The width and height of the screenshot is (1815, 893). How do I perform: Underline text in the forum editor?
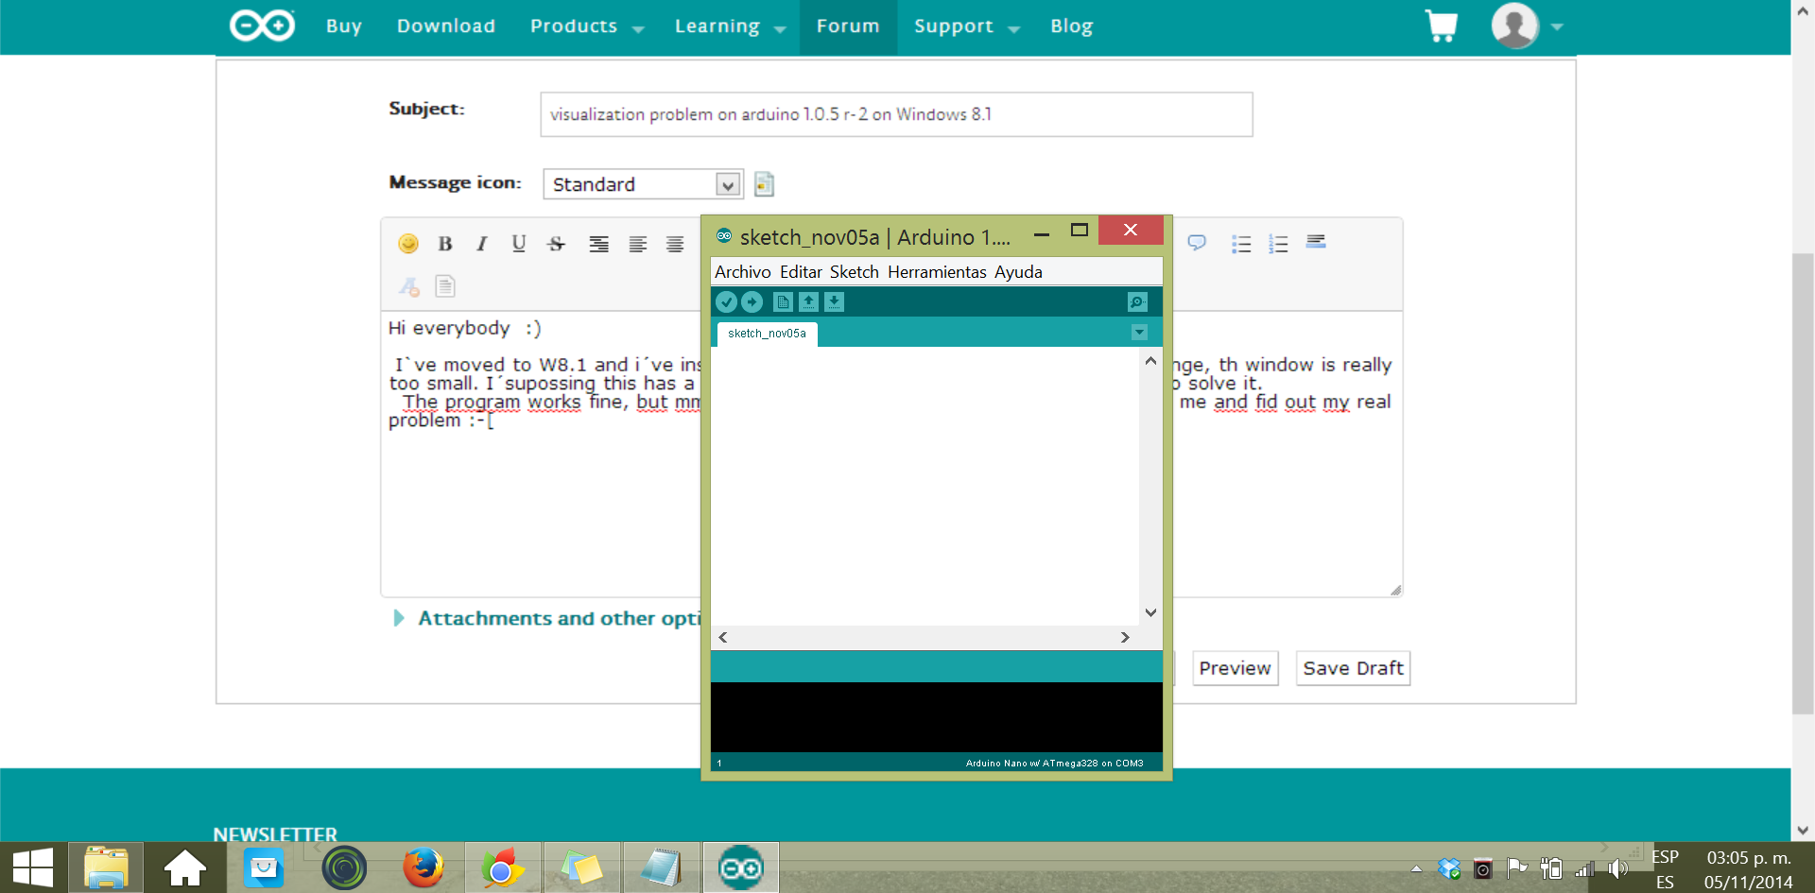point(519,244)
